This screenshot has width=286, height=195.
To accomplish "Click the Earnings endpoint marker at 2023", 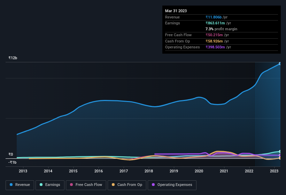I will [280, 151].
